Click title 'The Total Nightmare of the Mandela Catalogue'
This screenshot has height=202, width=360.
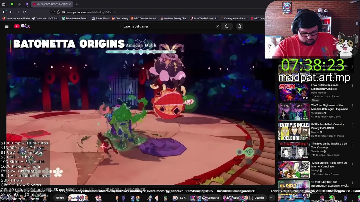(329, 107)
